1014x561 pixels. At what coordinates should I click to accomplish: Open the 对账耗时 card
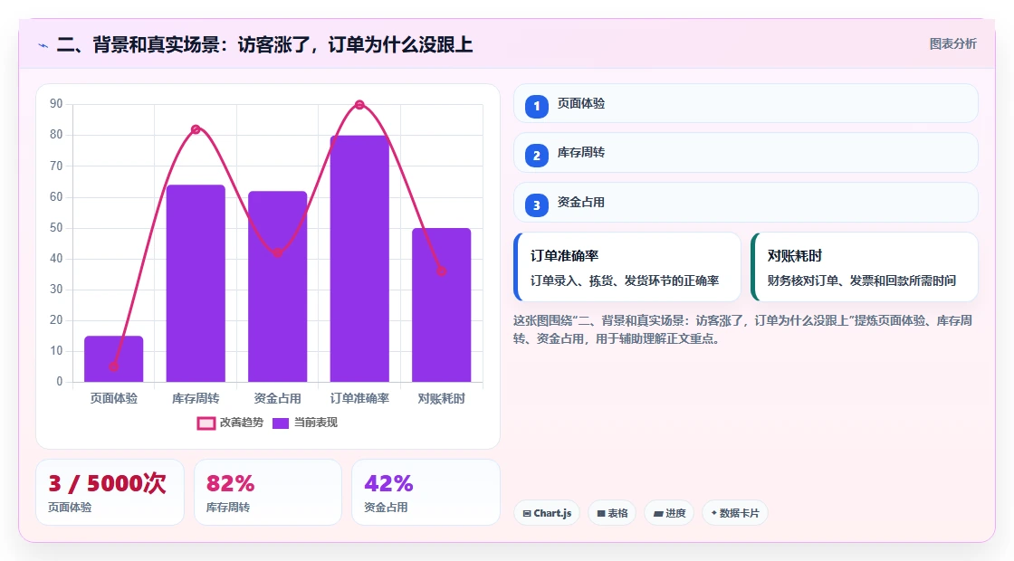click(864, 267)
